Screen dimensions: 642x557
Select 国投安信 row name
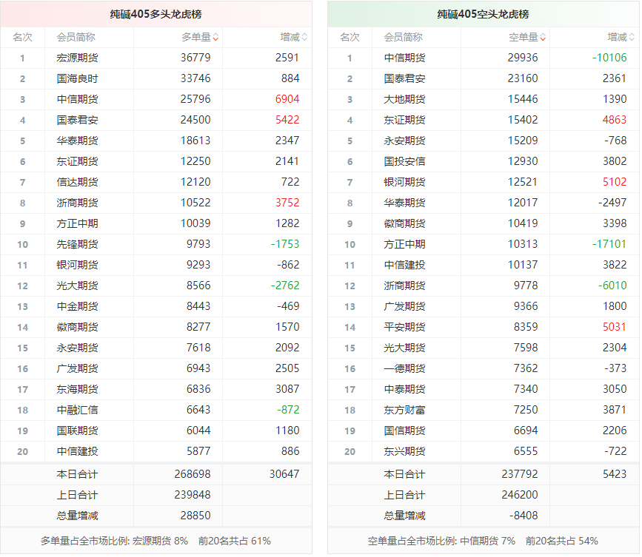click(x=404, y=161)
